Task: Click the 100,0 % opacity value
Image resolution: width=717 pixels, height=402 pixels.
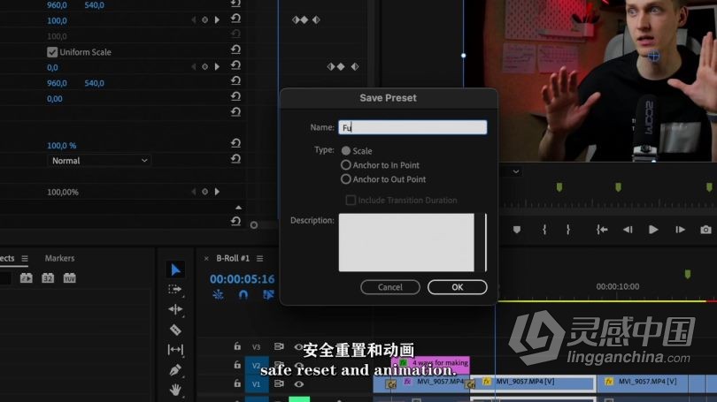Action: [x=61, y=146]
